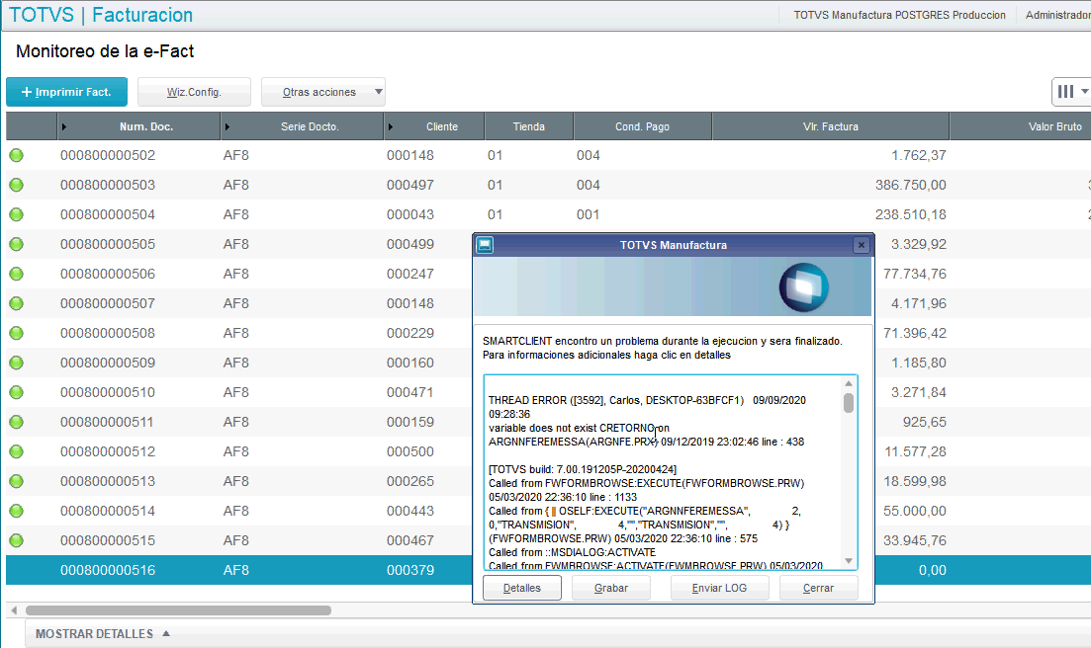
Task: Click client code 000379 in selected row
Action: (410, 570)
